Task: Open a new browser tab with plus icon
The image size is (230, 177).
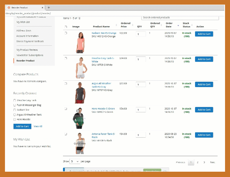Action: pyautogui.click(x=48, y=7)
